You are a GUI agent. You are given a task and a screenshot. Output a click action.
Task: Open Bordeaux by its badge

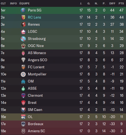[23, 124]
